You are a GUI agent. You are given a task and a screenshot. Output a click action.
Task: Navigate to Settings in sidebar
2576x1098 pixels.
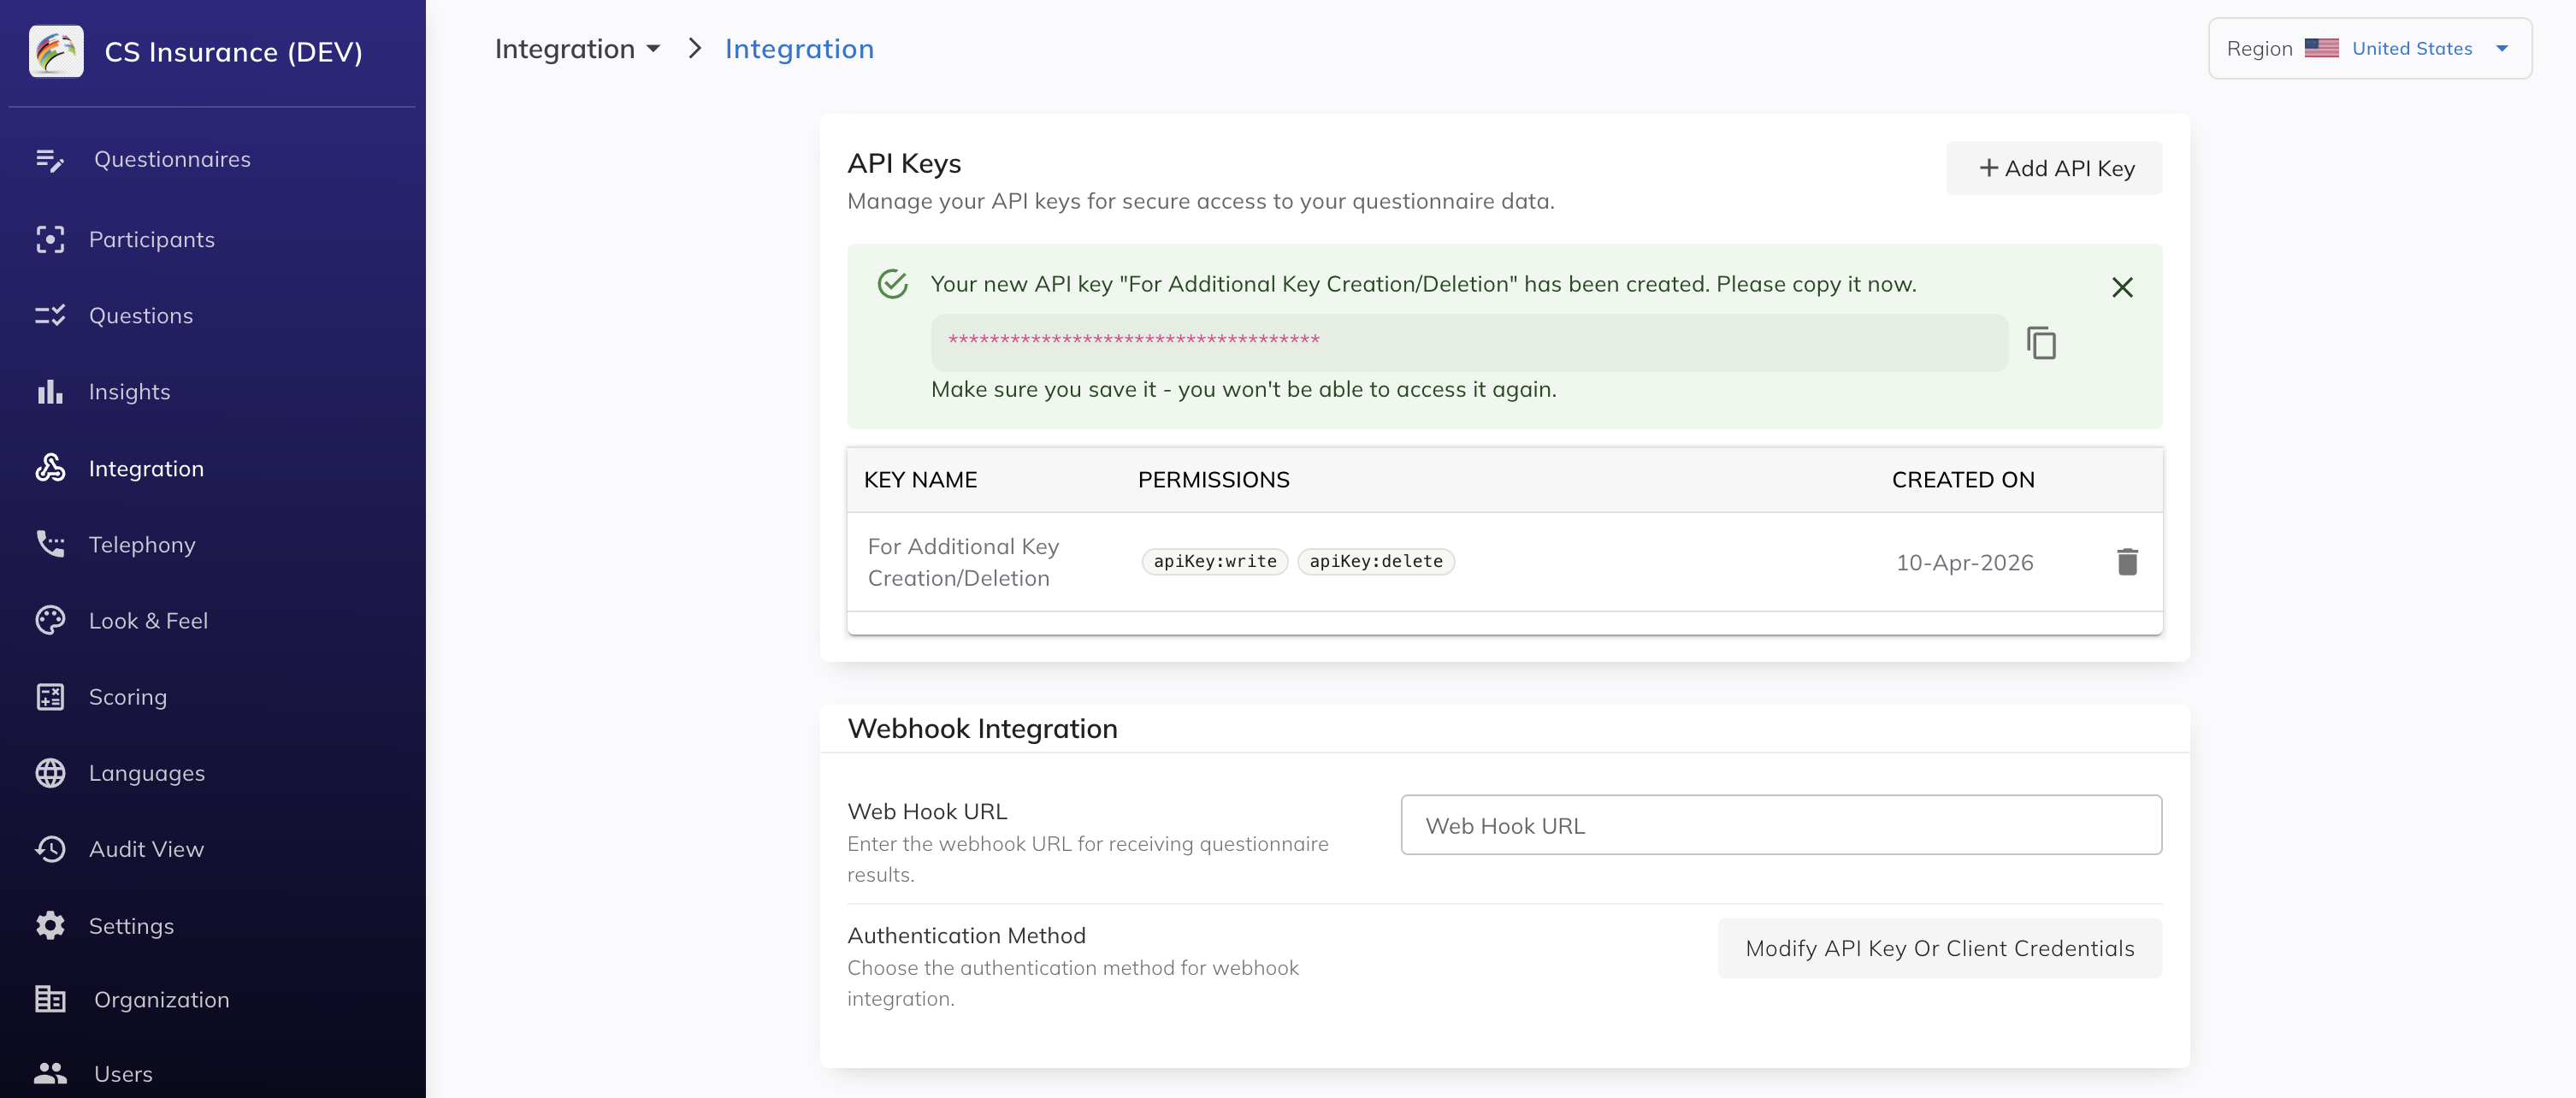pyautogui.click(x=131, y=926)
